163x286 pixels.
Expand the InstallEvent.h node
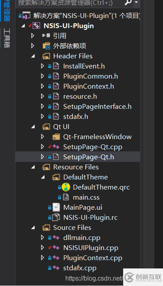(x=43, y=66)
